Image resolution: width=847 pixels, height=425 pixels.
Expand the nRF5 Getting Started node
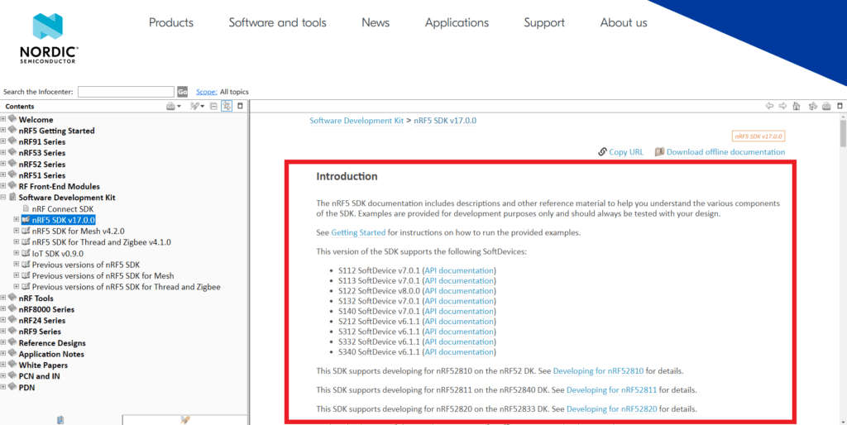pyautogui.click(x=3, y=131)
